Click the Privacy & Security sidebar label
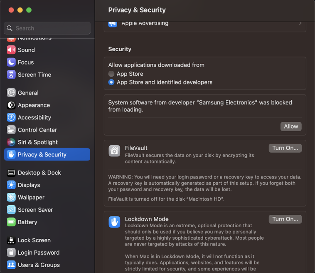The image size is (315, 273). (42, 154)
